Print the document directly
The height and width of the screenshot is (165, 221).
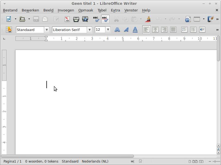tap(76, 19)
